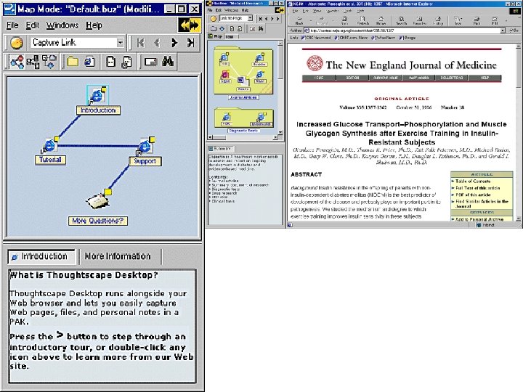
Task: Advance to next step with the > arrow
Action: click(174, 43)
